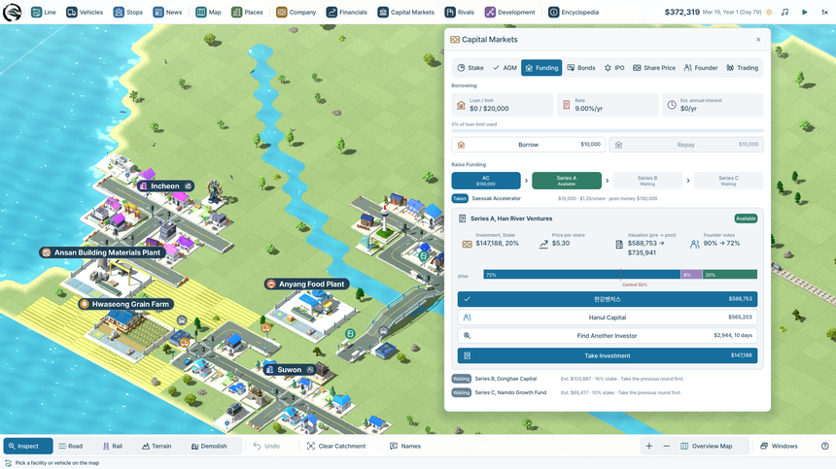836x469 pixels.
Task: Select the Funding tab
Action: pos(541,68)
